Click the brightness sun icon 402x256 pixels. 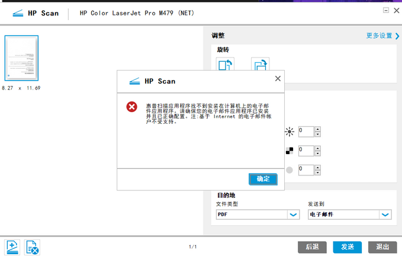[x=290, y=132]
